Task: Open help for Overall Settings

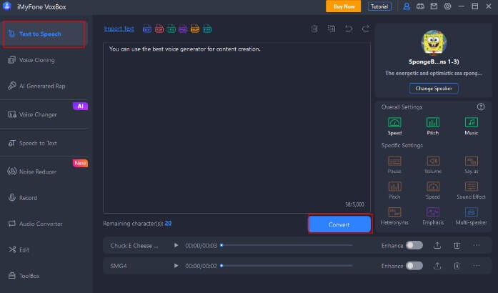Action: coord(481,106)
